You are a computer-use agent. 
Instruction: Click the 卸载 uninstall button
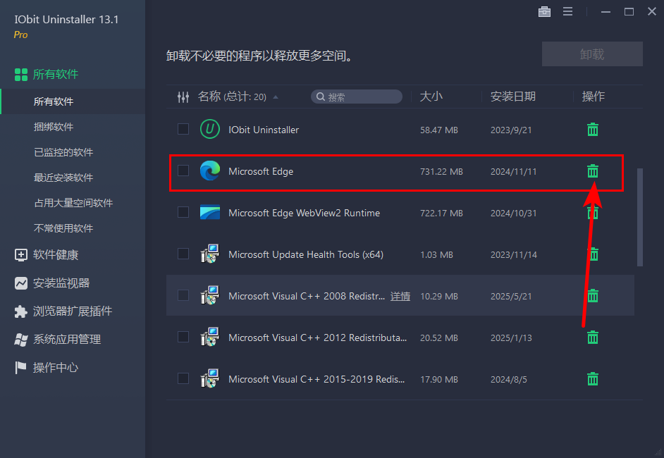pyautogui.click(x=592, y=54)
